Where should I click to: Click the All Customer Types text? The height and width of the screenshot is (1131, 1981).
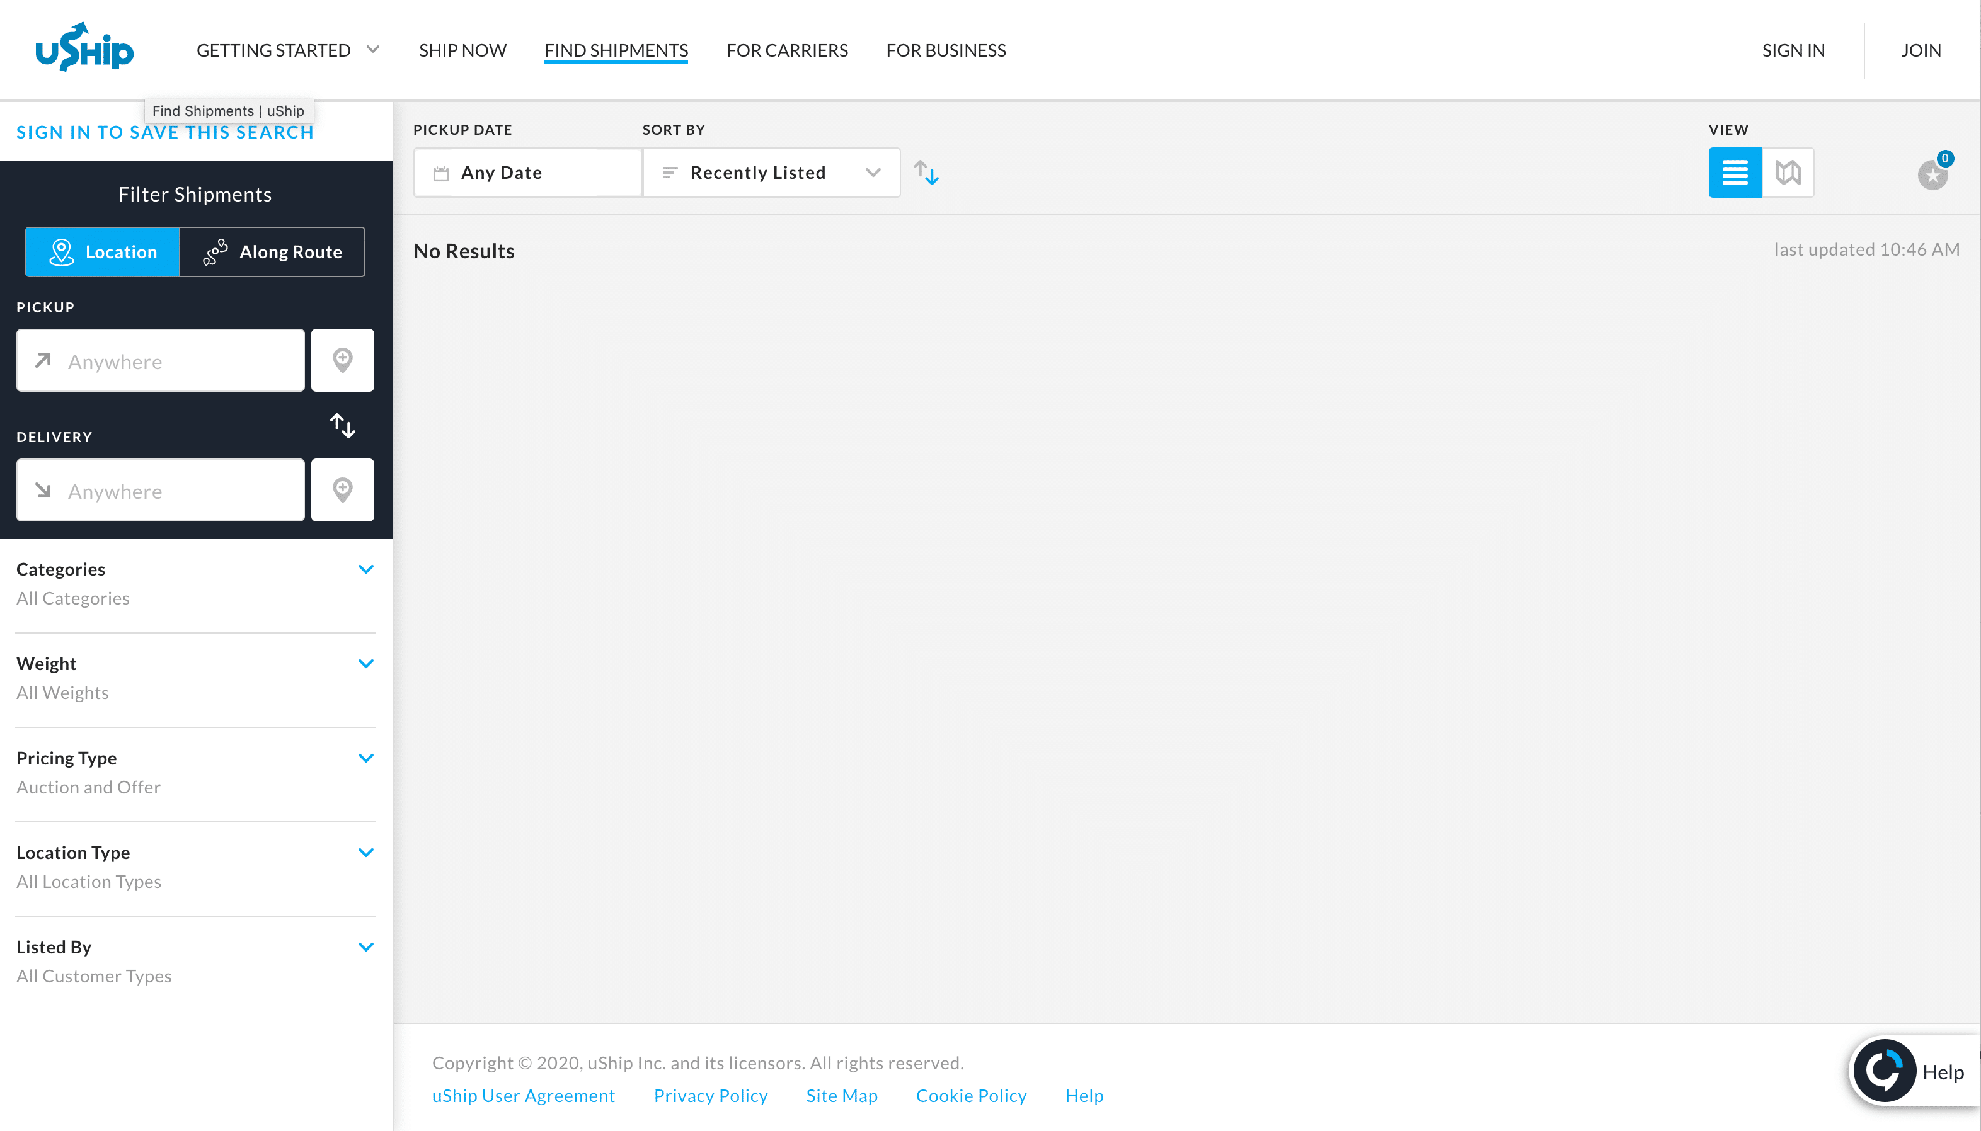(x=94, y=977)
